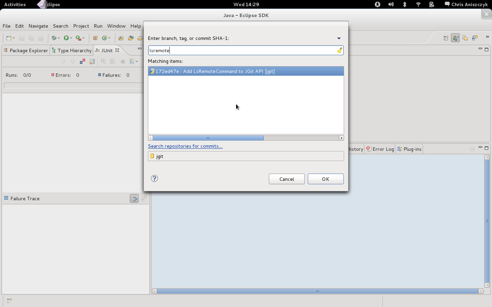Viewport: 492px width, 307px height.
Task: Click Search repositories for commits link
Action: click(x=185, y=146)
